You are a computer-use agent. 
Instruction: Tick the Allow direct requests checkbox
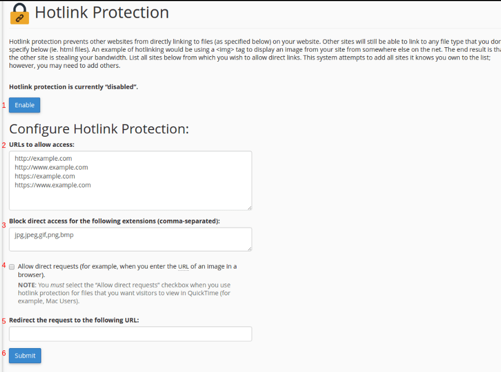[x=12, y=267]
